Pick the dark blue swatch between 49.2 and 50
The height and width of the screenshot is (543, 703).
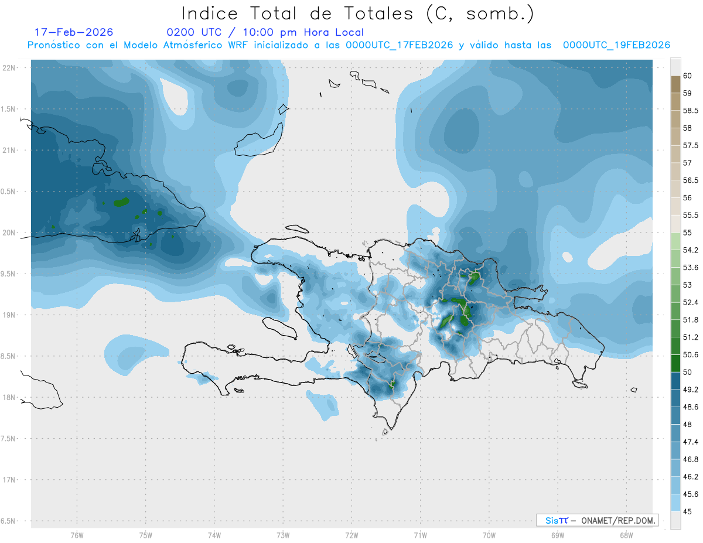pyautogui.click(x=675, y=381)
